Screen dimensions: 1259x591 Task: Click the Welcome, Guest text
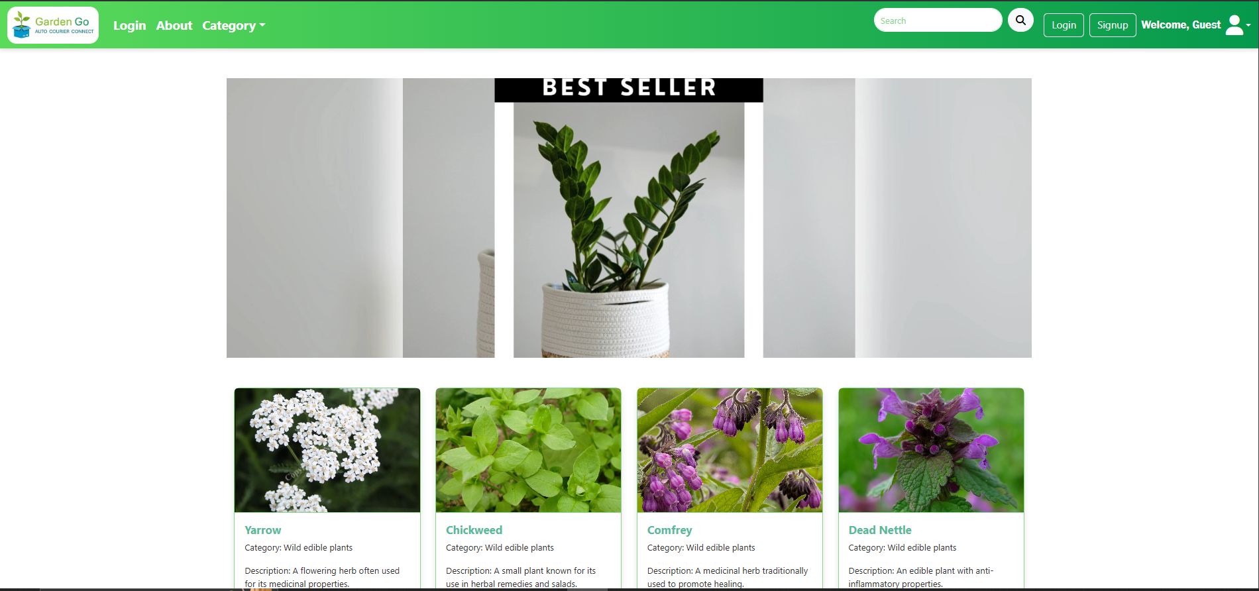click(x=1181, y=25)
